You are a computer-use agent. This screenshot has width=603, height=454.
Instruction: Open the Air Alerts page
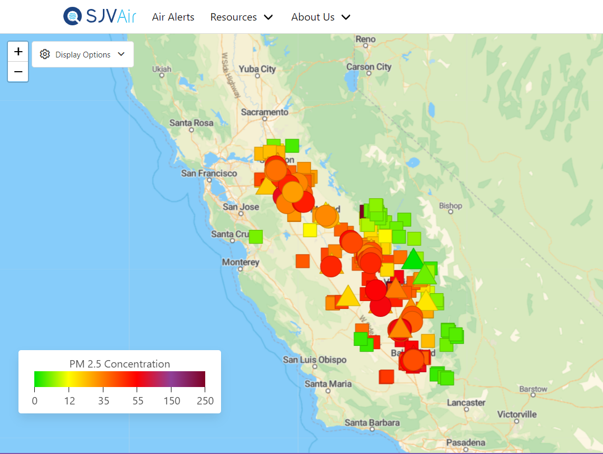pyautogui.click(x=173, y=17)
